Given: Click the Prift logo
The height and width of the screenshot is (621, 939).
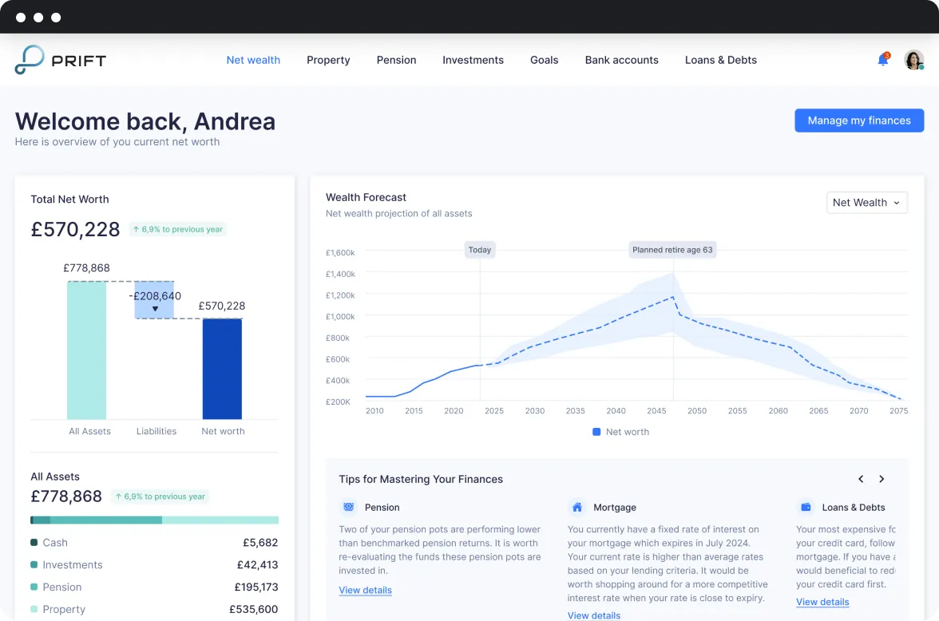Looking at the screenshot, I should pos(61,60).
